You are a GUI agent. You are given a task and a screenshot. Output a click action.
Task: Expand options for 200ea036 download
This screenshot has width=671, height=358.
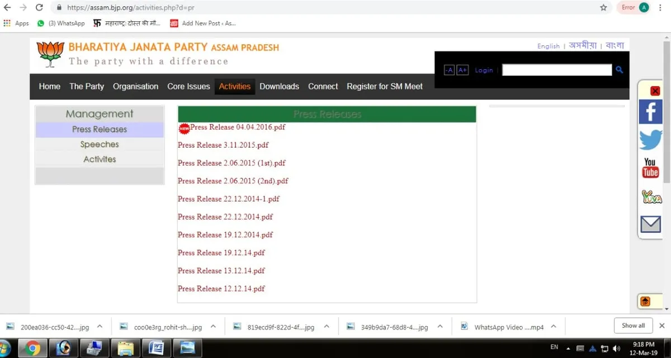click(x=100, y=326)
